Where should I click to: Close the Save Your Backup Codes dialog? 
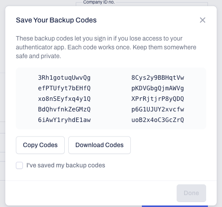coord(203,20)
